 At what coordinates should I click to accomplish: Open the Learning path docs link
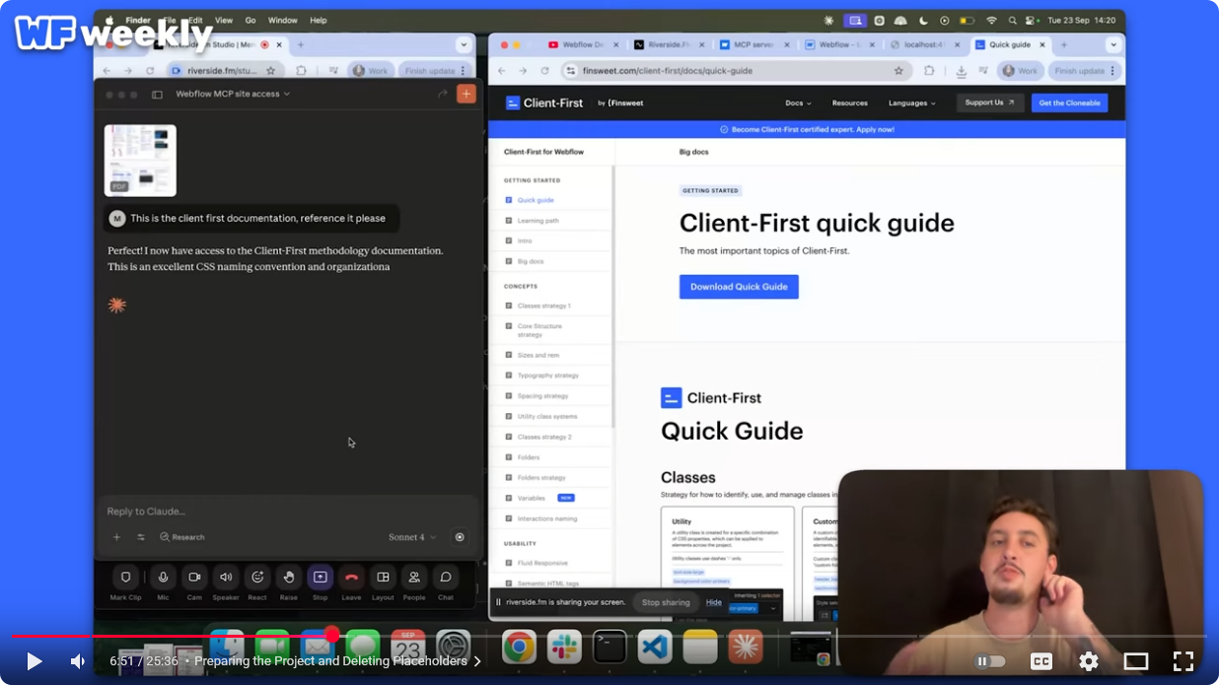pos(538,221)
